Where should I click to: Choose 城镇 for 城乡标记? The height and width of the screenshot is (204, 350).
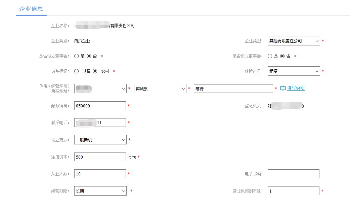77,71
